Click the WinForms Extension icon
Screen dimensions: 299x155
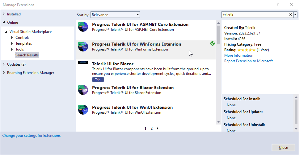pyautogui.click(x=83, y=47)
